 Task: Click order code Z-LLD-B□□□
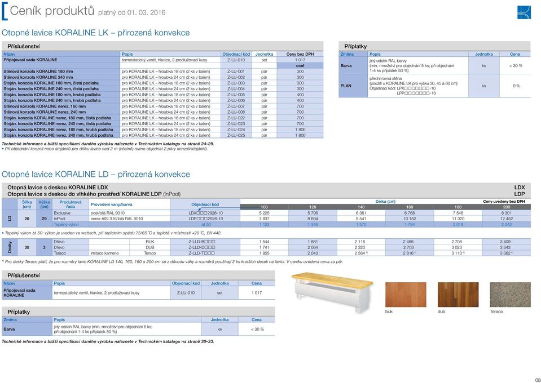tap(202, 242)
